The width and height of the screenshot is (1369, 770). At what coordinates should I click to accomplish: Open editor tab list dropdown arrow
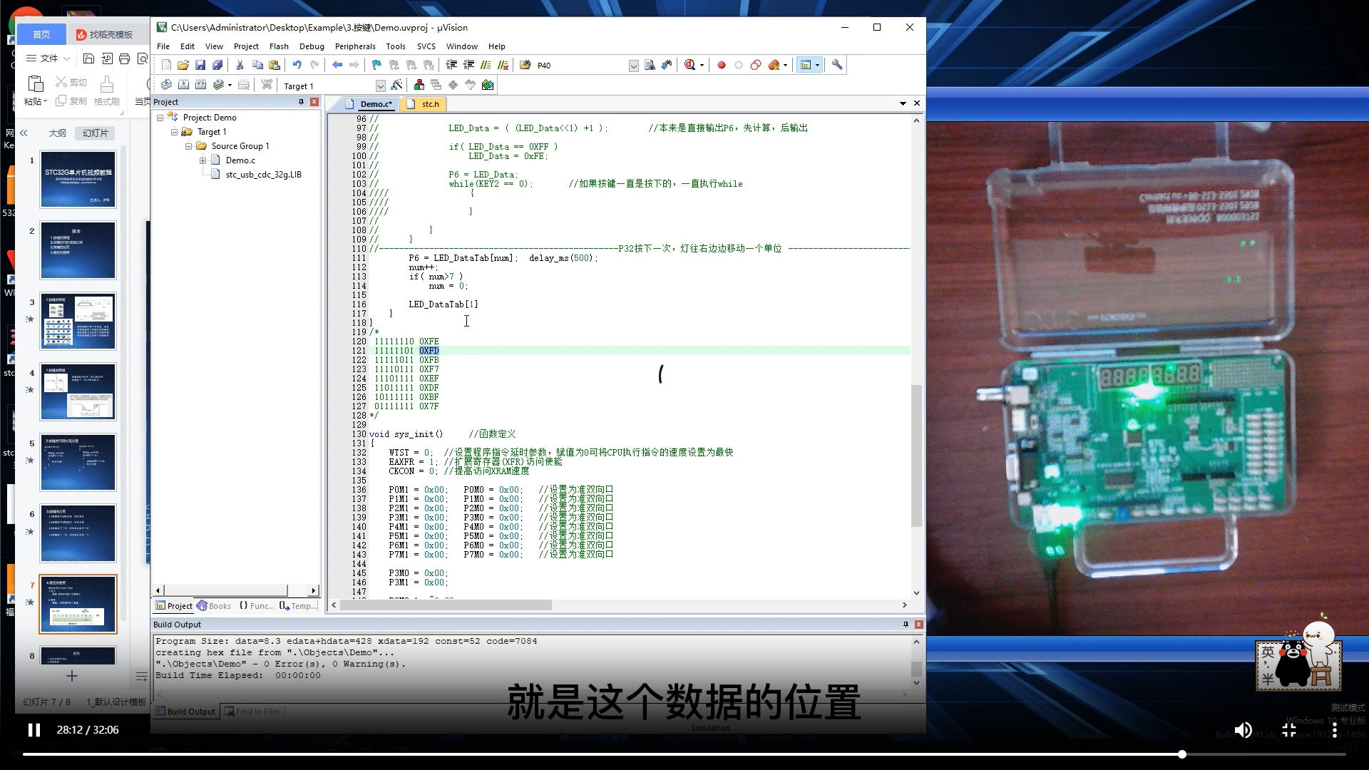[x=903, y=103]
